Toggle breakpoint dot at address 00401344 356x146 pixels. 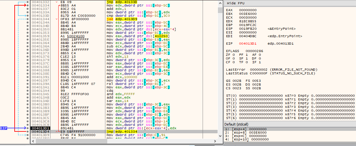27,19
